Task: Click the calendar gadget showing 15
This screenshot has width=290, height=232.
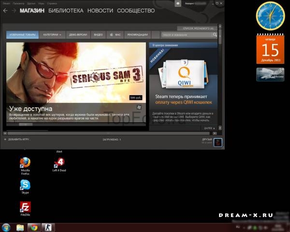Action: coord(270,49)
